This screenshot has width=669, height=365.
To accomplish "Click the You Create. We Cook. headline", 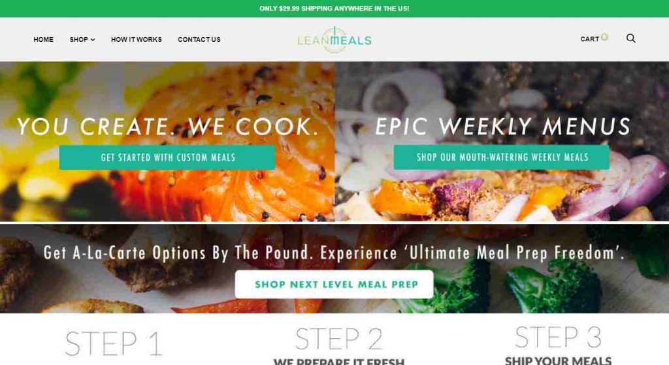I will pos(168,127).
